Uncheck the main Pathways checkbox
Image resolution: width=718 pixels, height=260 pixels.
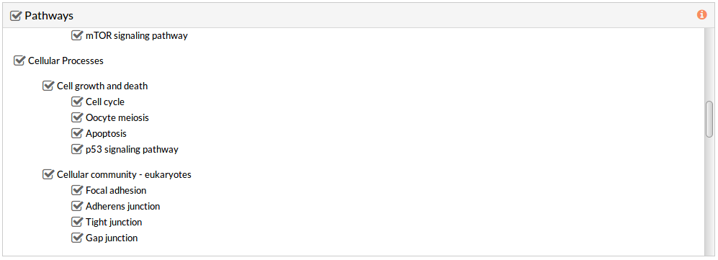coord(16,16)
